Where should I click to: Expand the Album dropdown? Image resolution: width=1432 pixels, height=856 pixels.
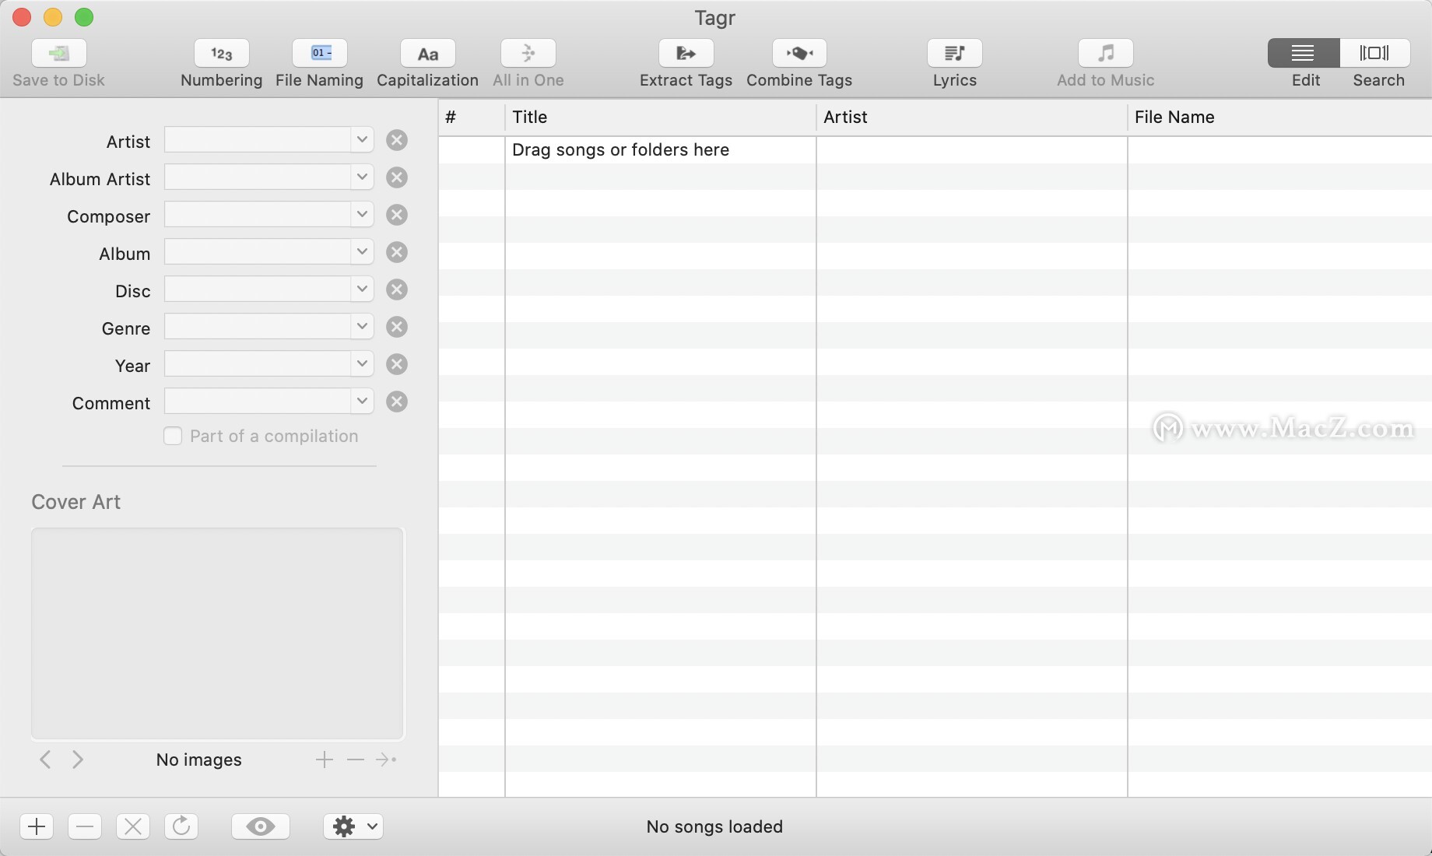[362, 252]
